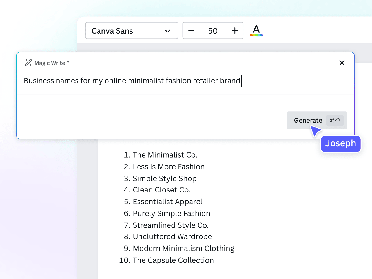Click the Generate button
The image size is (372, 279).
tap(308, 120)
